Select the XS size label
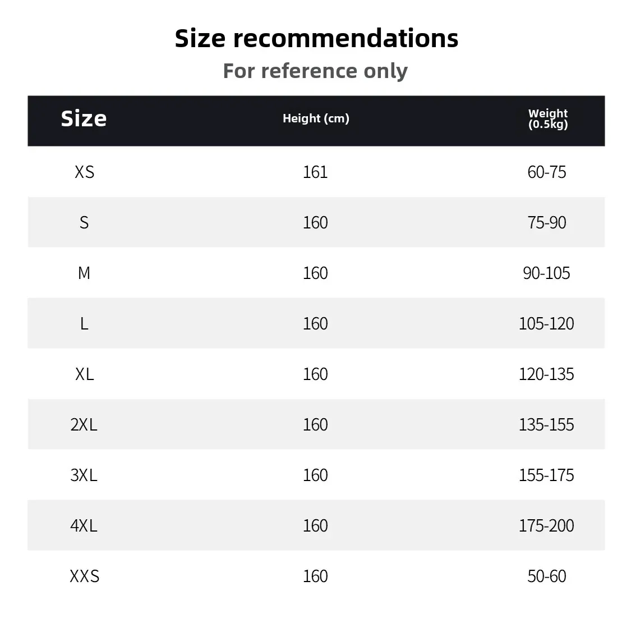This screenshot has width=631, height=627. [84, 172]
